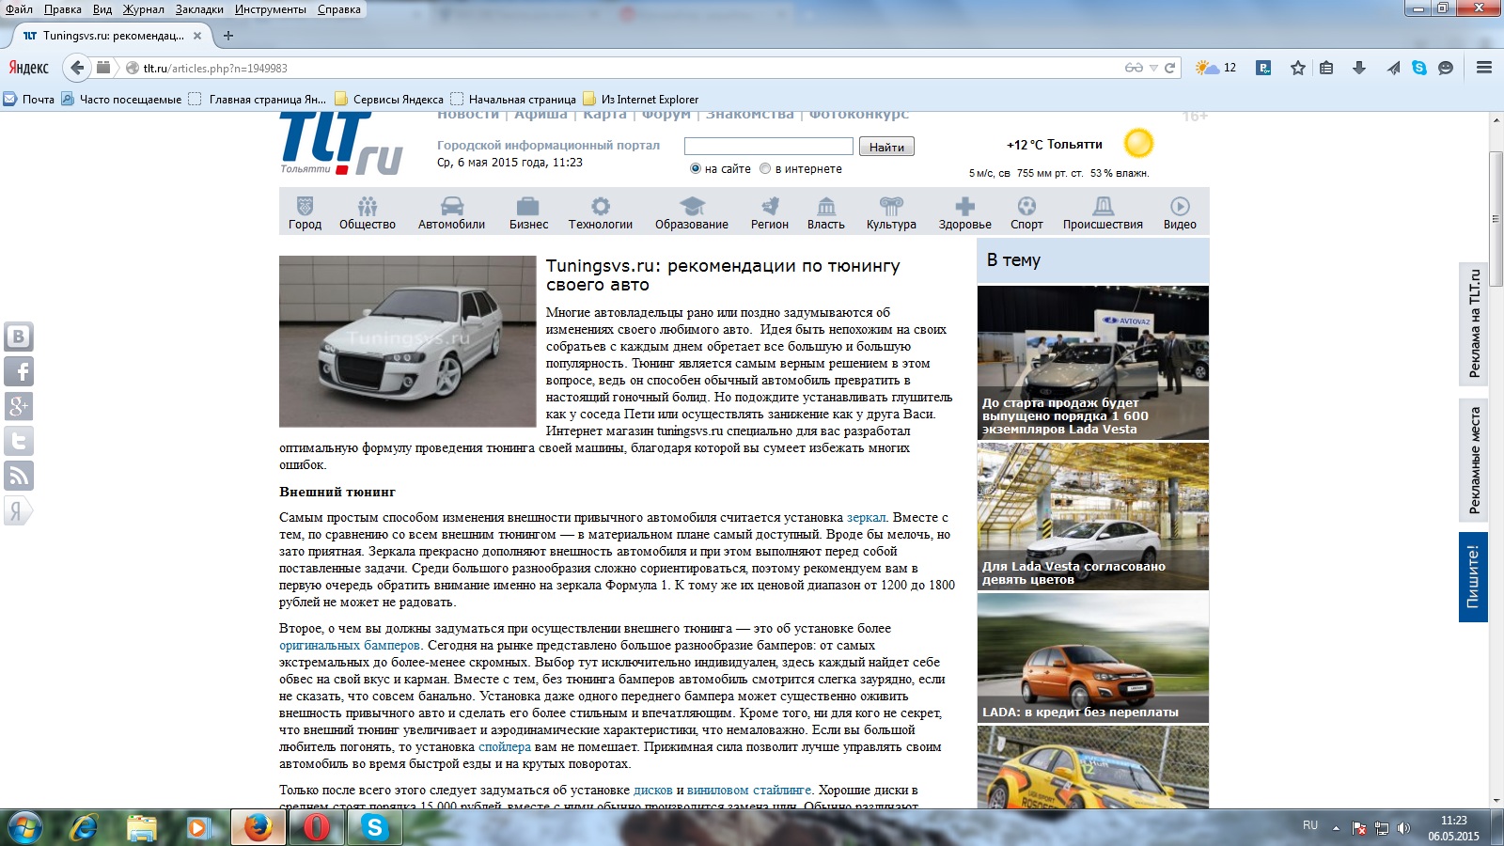Viewport: 1504px width, 846px height.
Task: Reload the page with the refresh icon
Action: [x=1170, y=68]
